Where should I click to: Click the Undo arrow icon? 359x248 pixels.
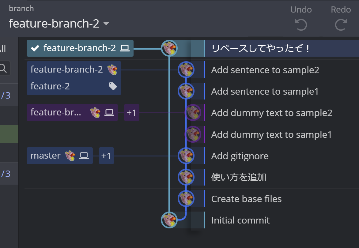pyautogui.click(x=301, y=24)
